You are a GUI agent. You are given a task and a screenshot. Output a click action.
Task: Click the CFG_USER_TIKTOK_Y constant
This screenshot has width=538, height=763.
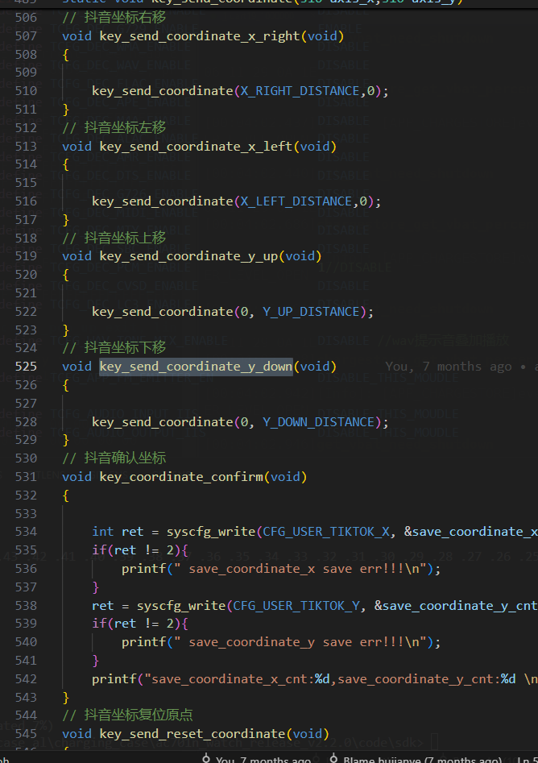[x=296, y=606]
